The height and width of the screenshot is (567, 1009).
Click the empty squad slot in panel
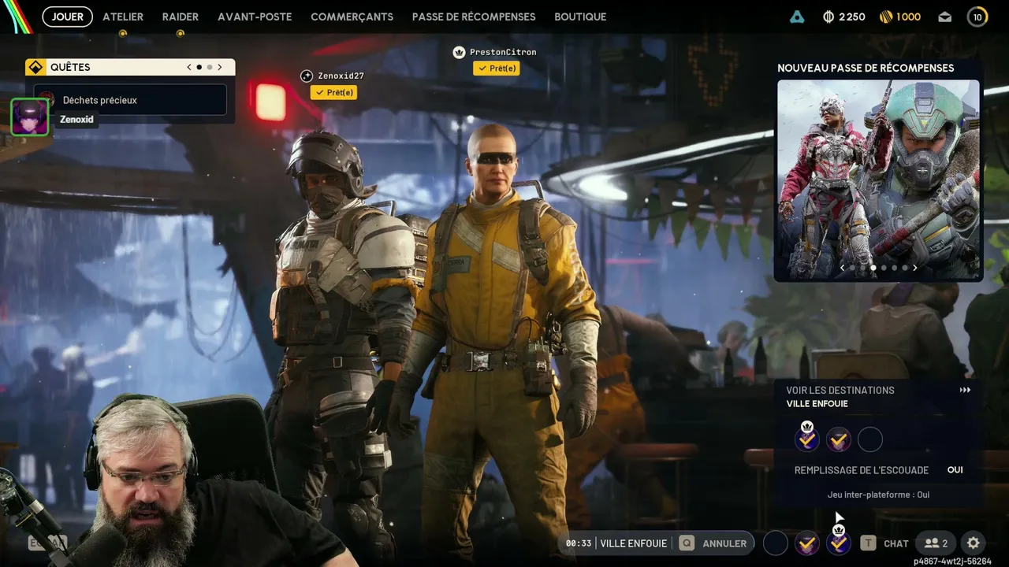(x=870, y=439)
